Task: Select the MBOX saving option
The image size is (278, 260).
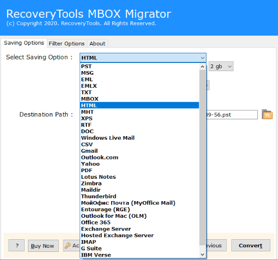Action: point(140,99)
